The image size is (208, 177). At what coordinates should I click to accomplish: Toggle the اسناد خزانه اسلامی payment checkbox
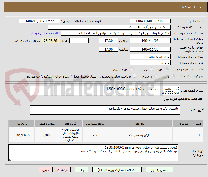pos(135,76)
